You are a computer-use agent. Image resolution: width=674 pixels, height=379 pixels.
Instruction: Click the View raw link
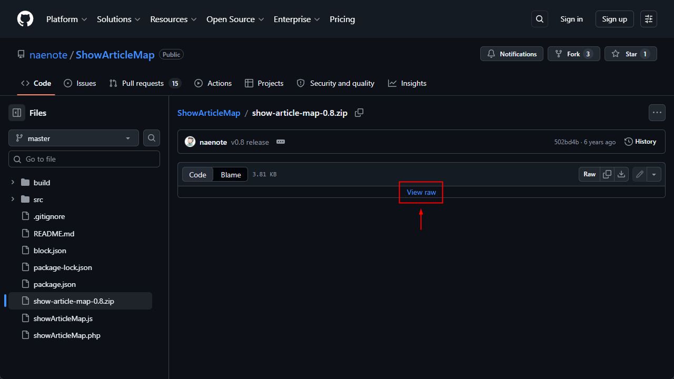click(x=421, y=192)
